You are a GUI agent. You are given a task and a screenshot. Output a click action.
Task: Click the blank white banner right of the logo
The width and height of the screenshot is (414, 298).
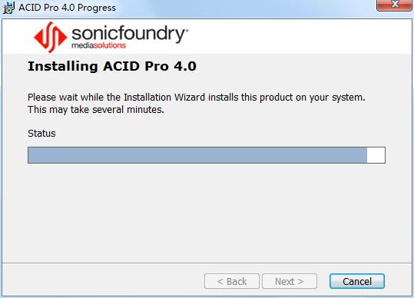[296, 36]
